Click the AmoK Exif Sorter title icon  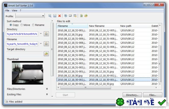click(x=6, y=5)
